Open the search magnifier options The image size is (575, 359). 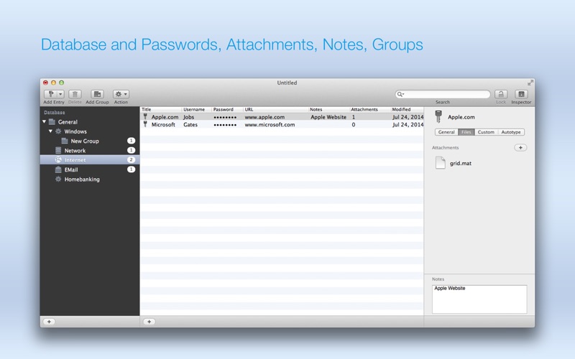coord(400,94)
